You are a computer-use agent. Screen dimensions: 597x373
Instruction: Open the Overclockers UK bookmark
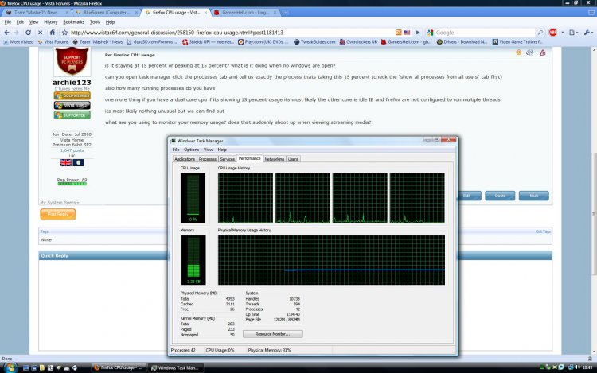(x=358, y=42)
